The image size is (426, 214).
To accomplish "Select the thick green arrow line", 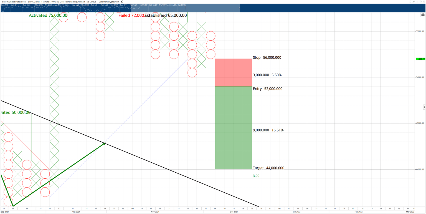I will tap(58, 175).
